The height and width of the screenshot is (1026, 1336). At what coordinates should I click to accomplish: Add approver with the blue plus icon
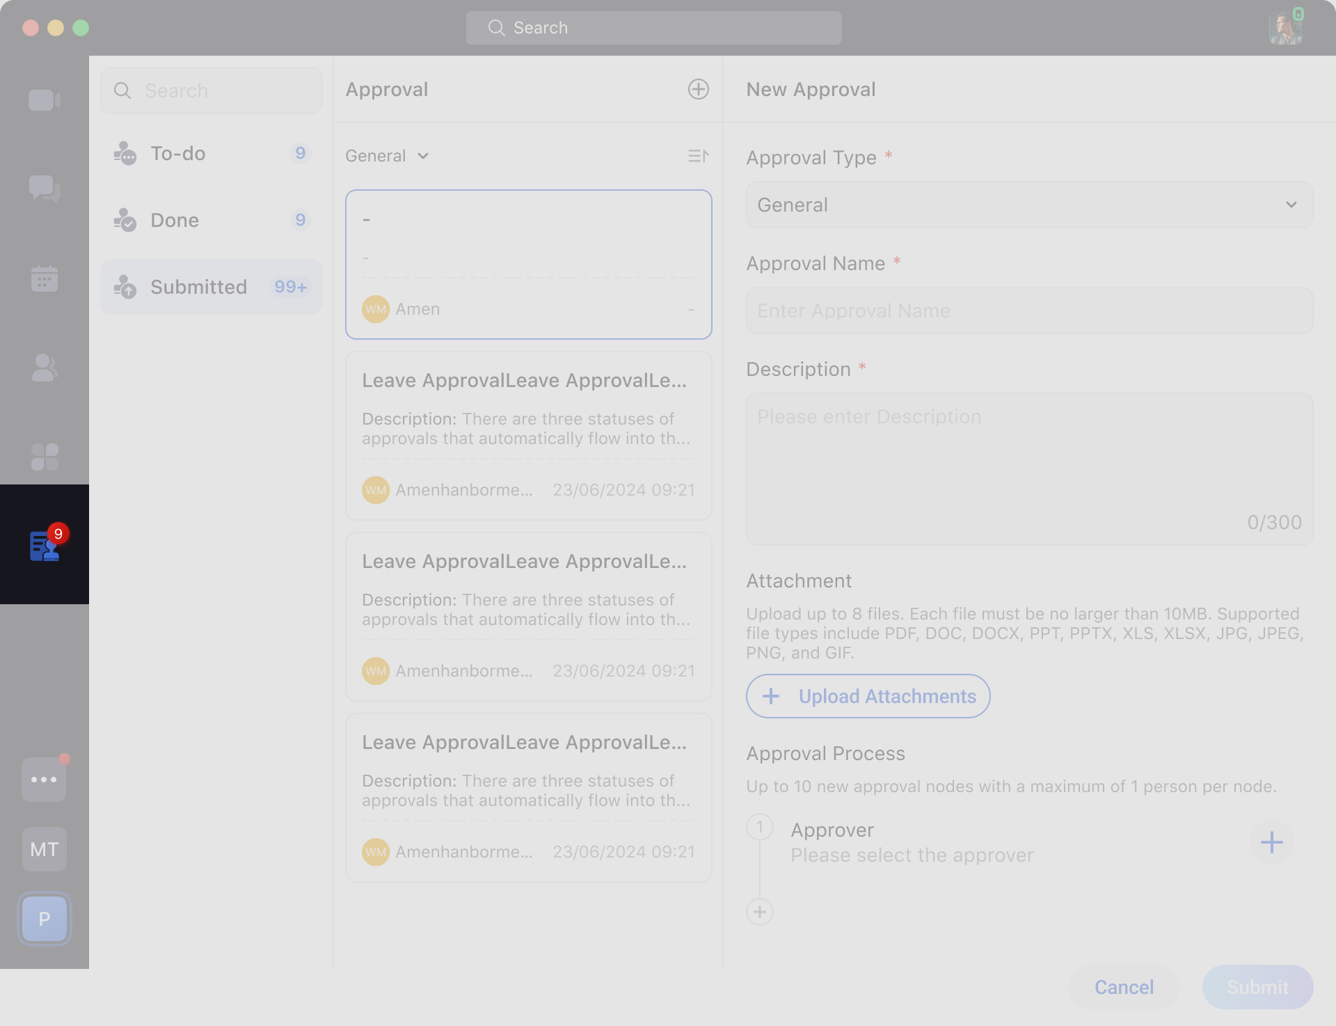point(1271,842)
